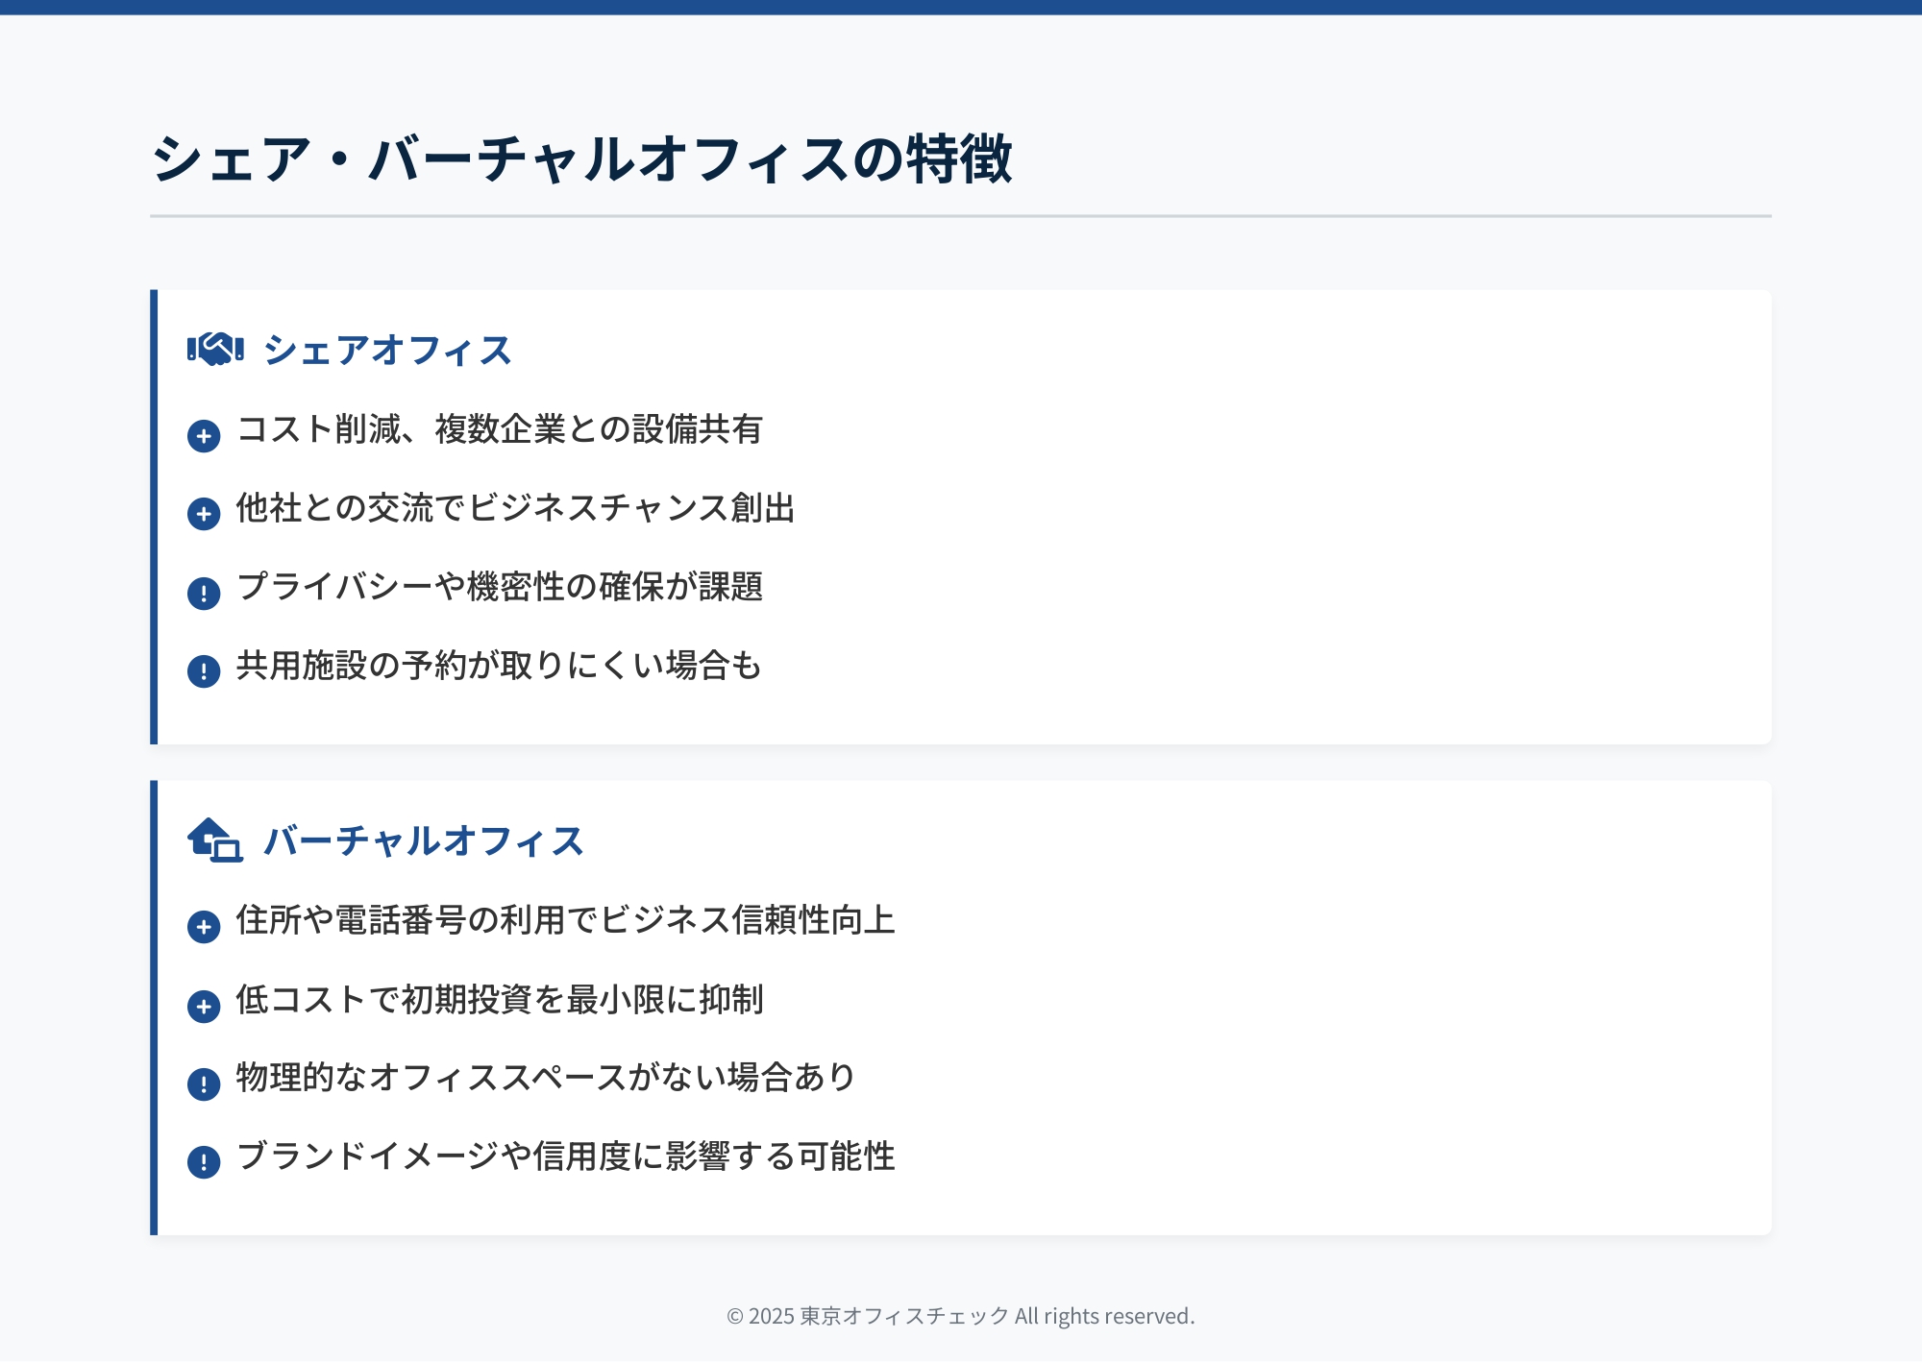Viewport: 1922px width, 1363px height.
Task: Click the text コスト削減、複数企業との設備共有
Action: tap(500, 429)
